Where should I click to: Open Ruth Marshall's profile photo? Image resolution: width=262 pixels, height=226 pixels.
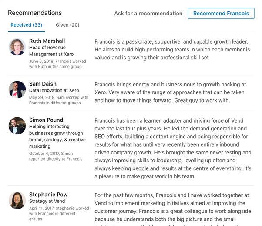coord(17,47)
